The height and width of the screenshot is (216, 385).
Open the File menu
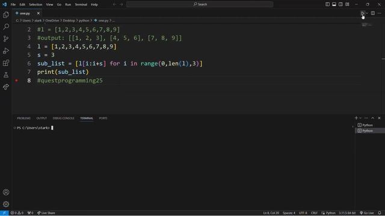(13, 4)
